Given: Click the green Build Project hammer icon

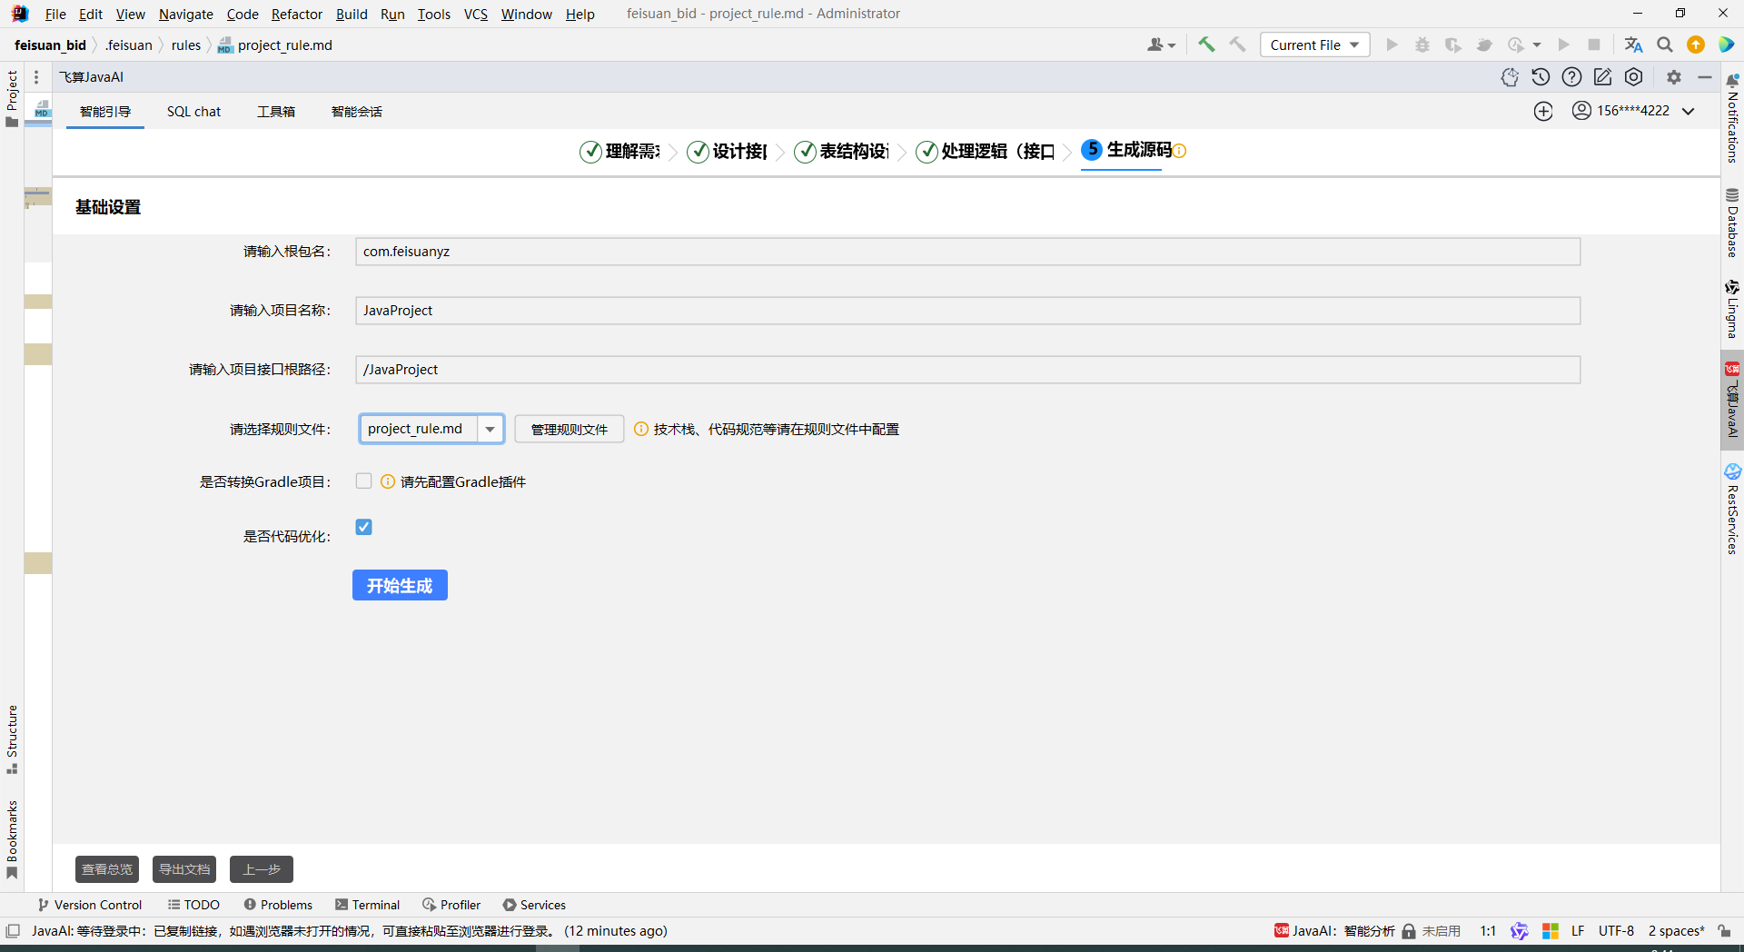Looking at the screenshot, I should [x=1206, y=45].
